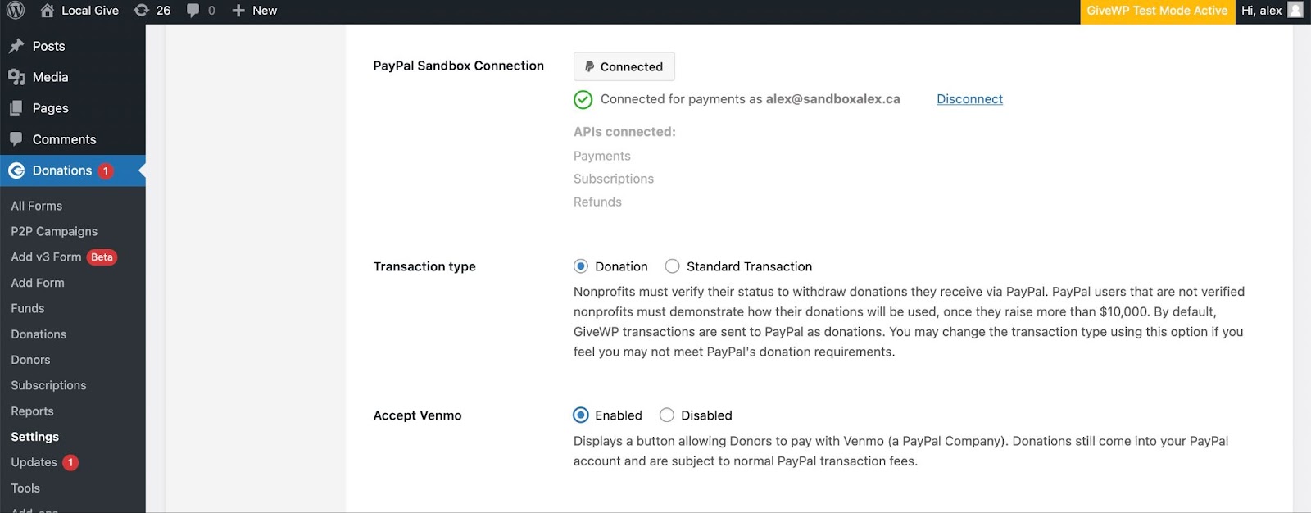The image size is (1311, 513).
Task: Open Donations submenu list item
Action: (x=39, y=334)
